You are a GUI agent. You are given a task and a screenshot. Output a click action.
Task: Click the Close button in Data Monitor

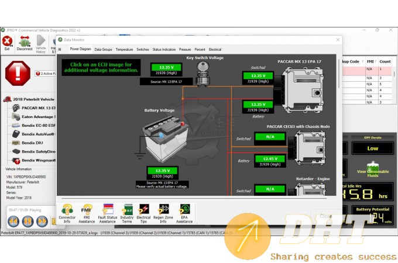click(x=325, y=216)
